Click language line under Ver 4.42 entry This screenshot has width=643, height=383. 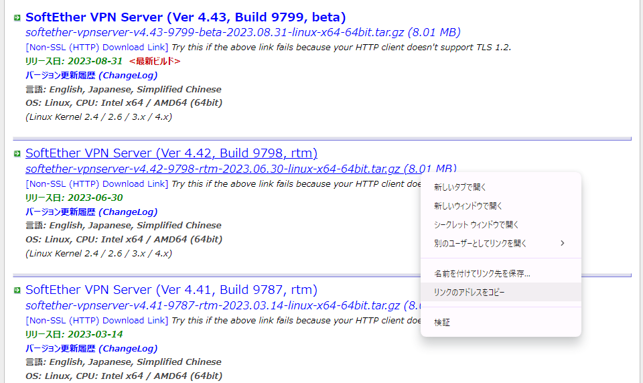123,226
